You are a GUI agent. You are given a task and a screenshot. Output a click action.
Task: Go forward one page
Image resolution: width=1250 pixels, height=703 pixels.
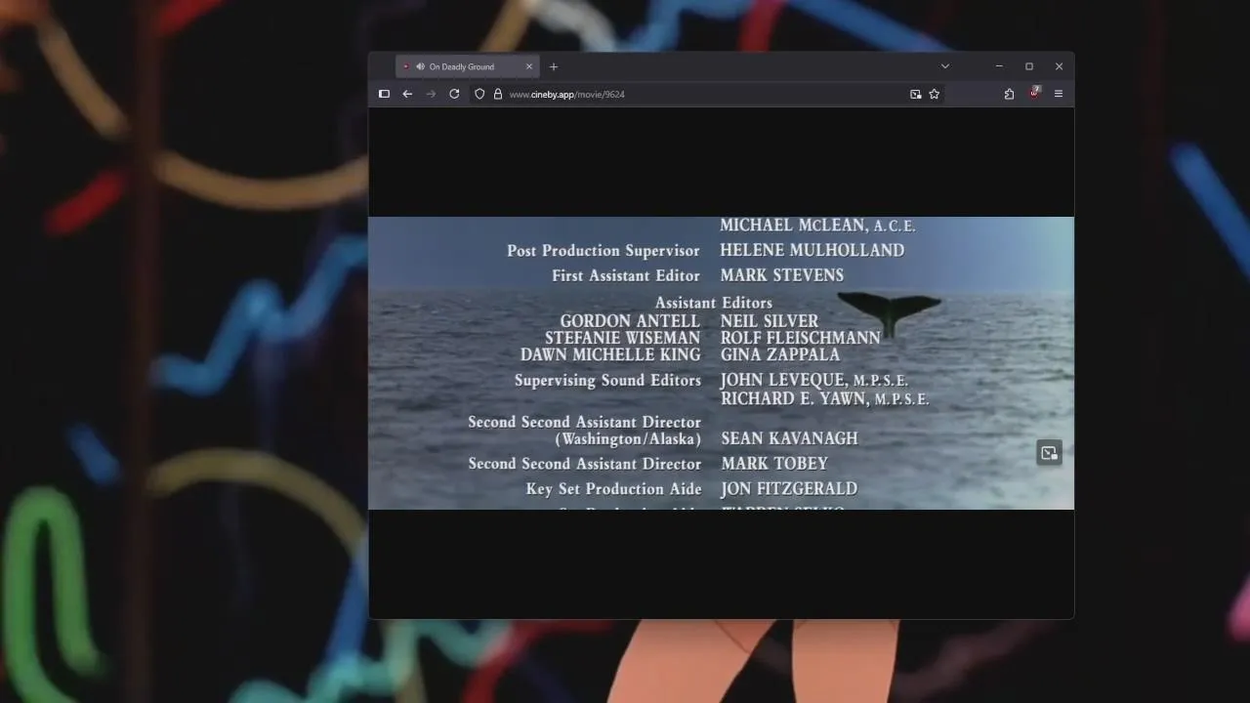(431, 94)
